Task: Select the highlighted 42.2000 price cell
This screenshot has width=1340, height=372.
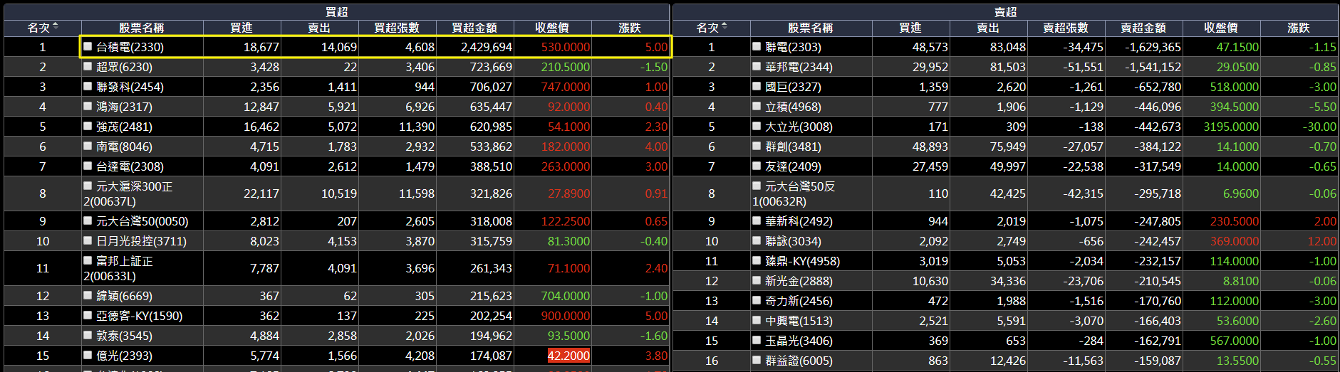Action: [552, 356]
